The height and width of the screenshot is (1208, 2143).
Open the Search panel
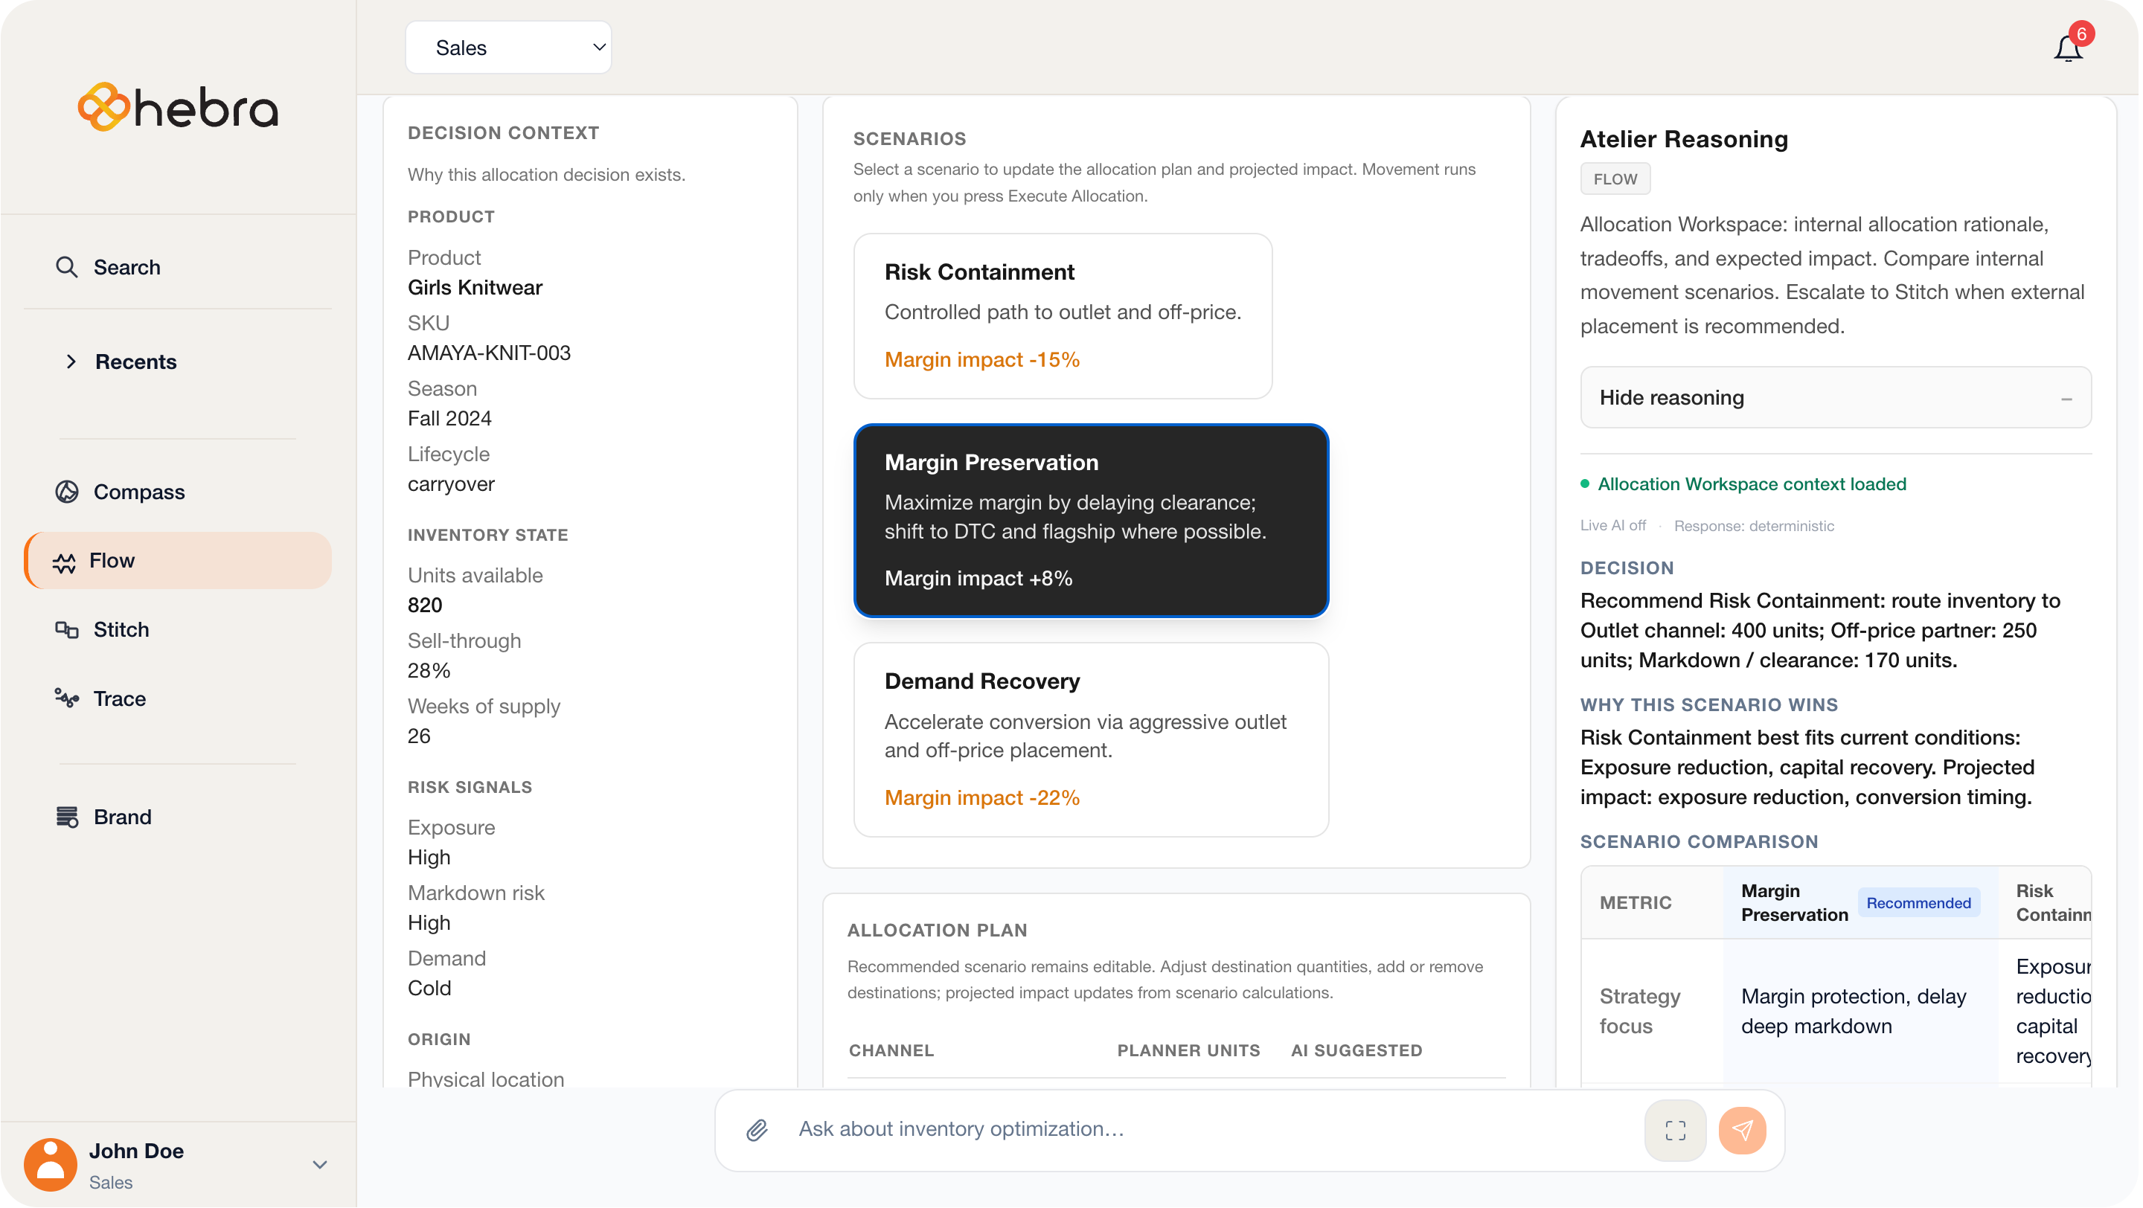coord(126,267)
